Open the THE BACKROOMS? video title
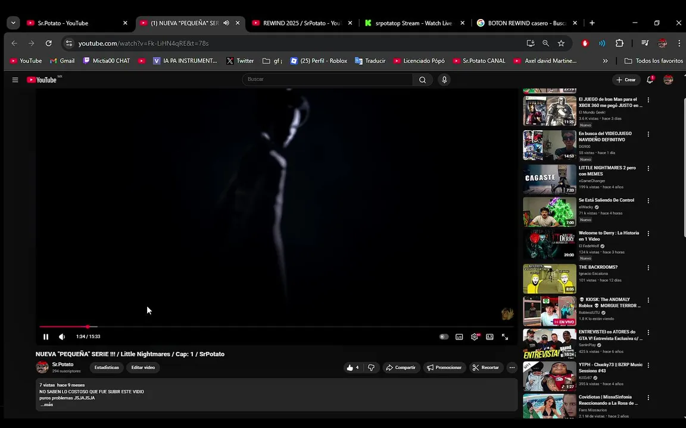 [x=598, y=267]
